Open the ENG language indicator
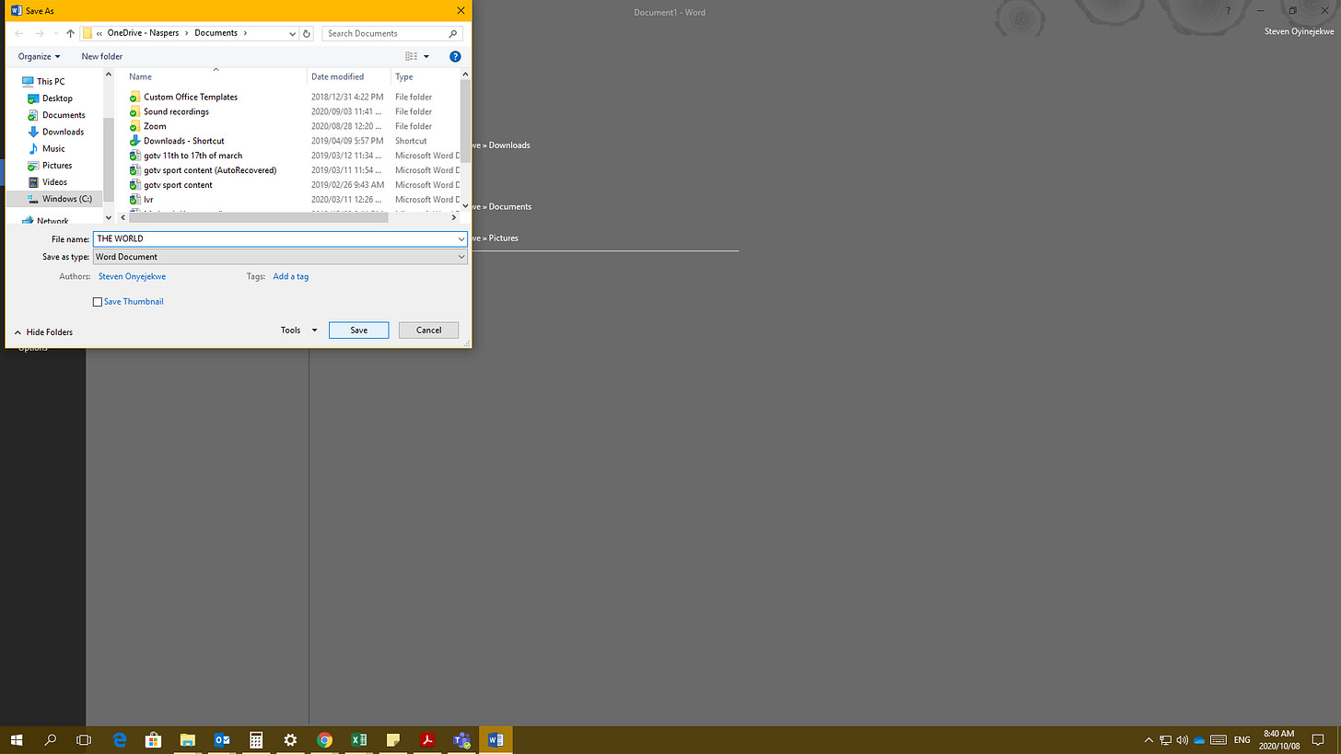Screen dimensions: 1341x754 point(1242,740)
